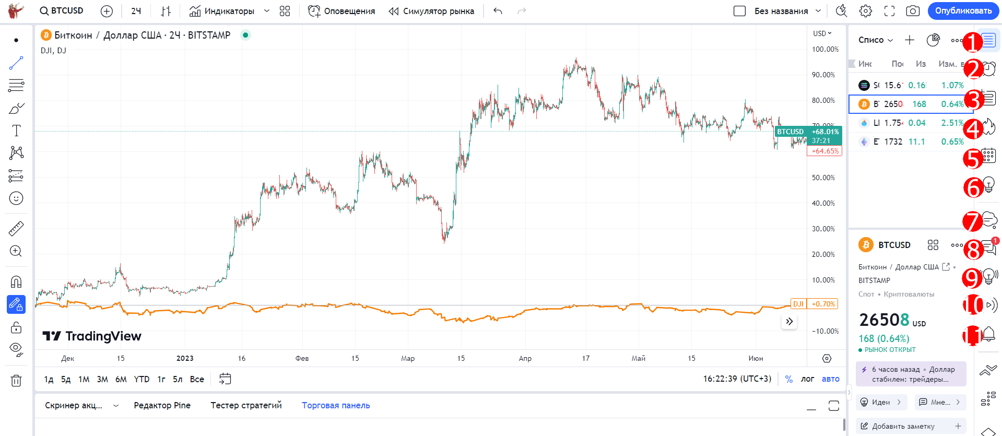Image resolution: width=1002 pixels, height=436 pixels.
Task: Open the Индикаторы indicators dialog
Action: tap(222, 11)
